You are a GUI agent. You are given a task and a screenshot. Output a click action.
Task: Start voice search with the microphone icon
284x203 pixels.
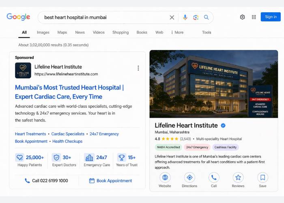pos(185,17)
